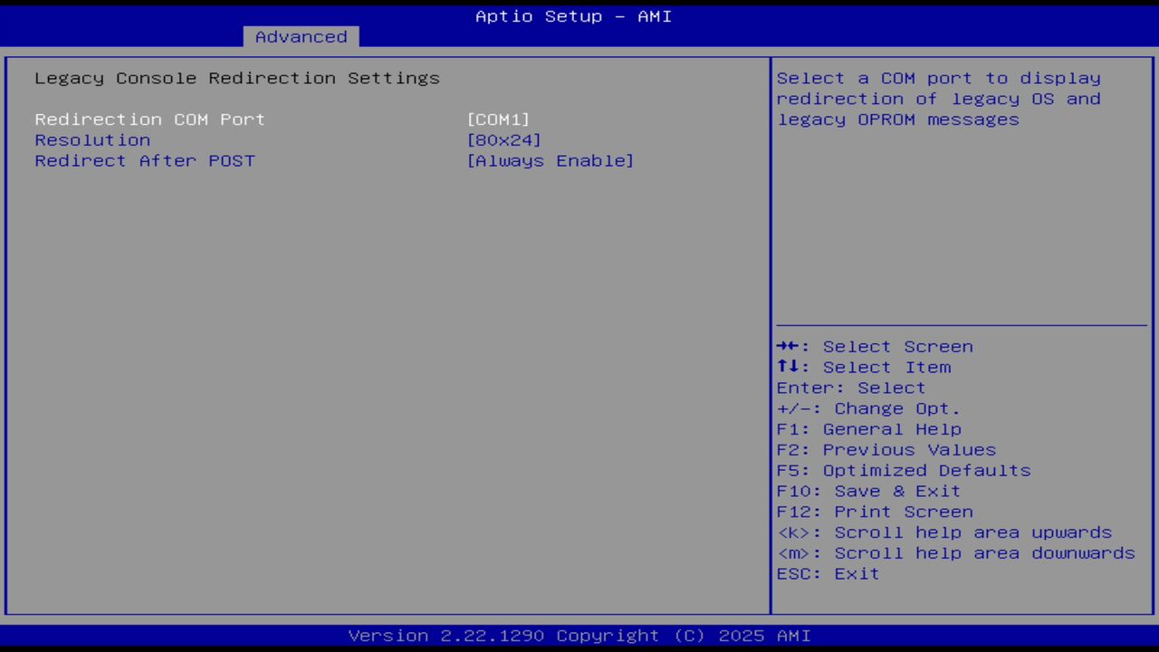1159x652 pixels.
Task: Click Scroll help area upwards entry
Action: point(944,532)
